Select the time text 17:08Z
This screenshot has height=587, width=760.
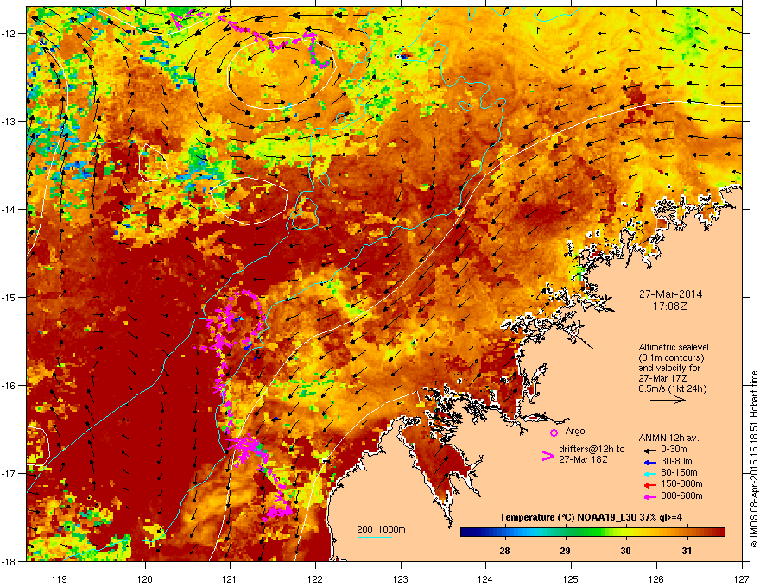(x=670, y=306)
